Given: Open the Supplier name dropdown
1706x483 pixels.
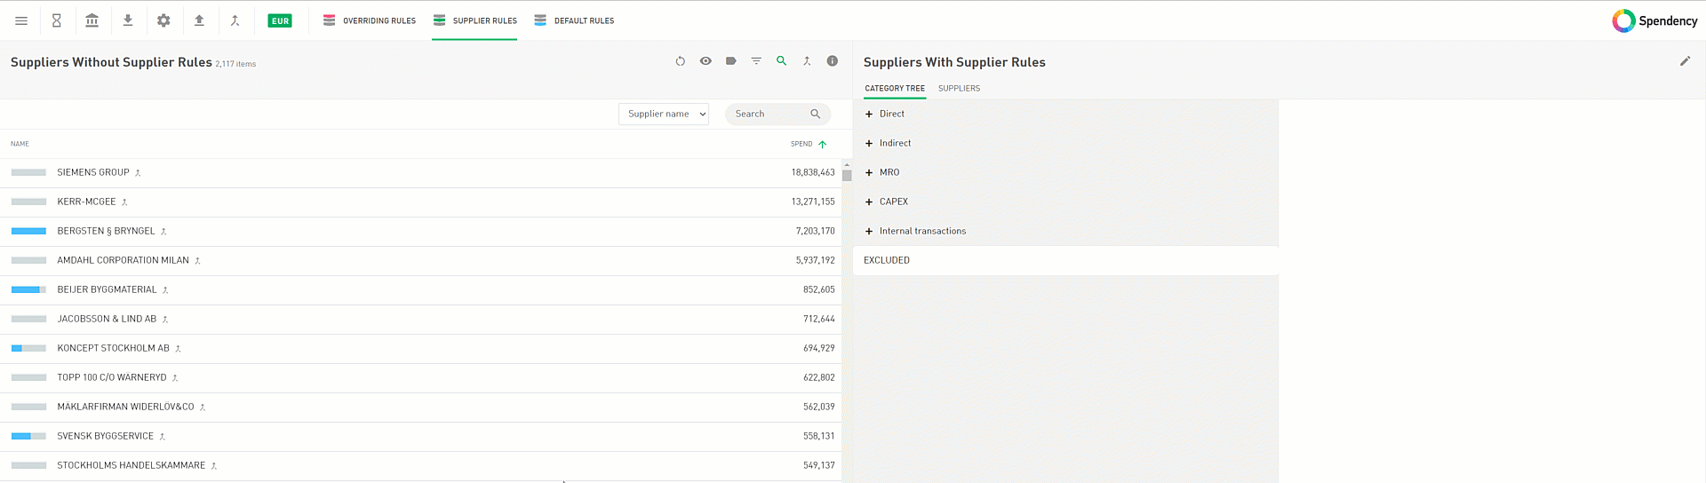Looking at the screenshot, I should pyautogui.click(x=664, y=114).
